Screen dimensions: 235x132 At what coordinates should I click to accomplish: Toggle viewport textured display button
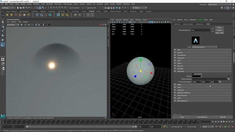click(x=155, y=22)
